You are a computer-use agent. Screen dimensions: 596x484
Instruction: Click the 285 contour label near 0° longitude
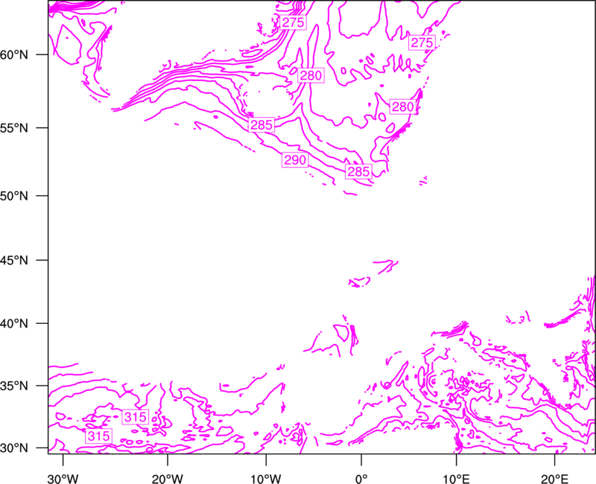tap(358, 172)
